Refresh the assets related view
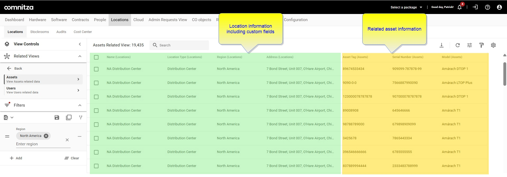Image resolution: width=507 pixels, height=177 pixels. (x=458, y=45)
